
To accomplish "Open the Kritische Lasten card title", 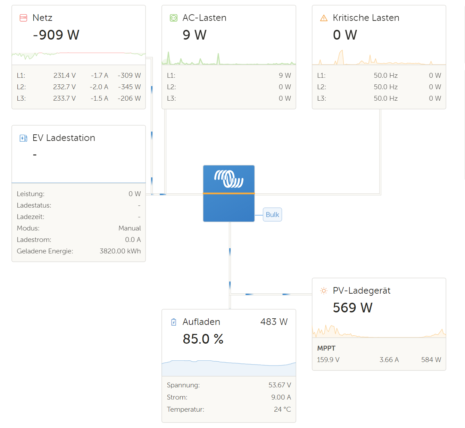I will click(366, 18).
